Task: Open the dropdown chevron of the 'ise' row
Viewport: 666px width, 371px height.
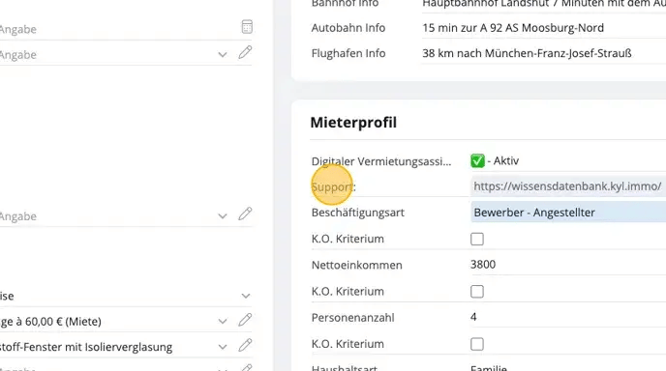Action: click(x=246, y=296)
